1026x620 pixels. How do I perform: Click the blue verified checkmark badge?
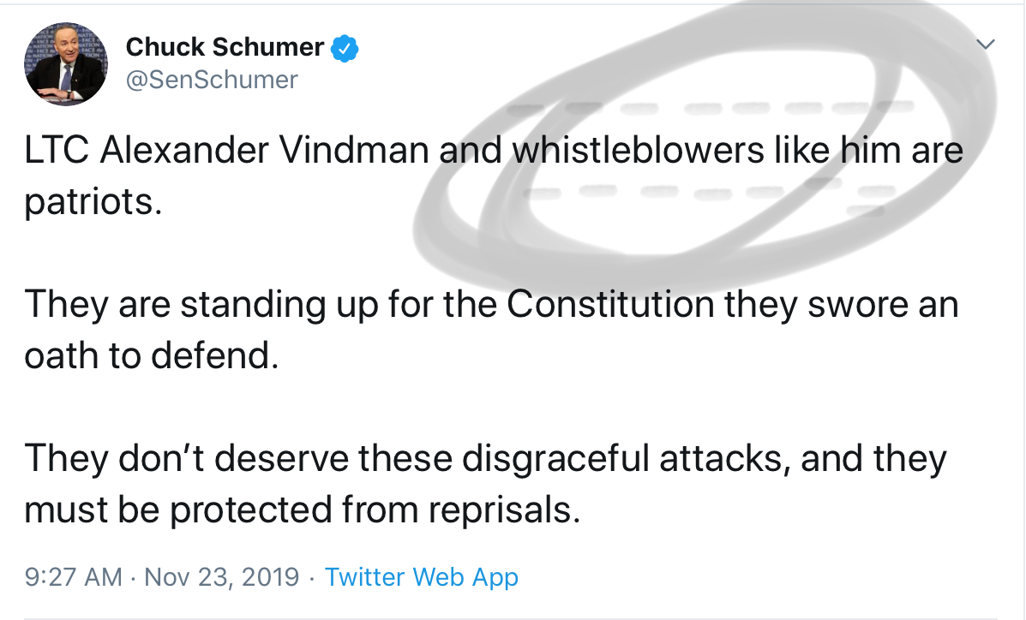point(345,48)
